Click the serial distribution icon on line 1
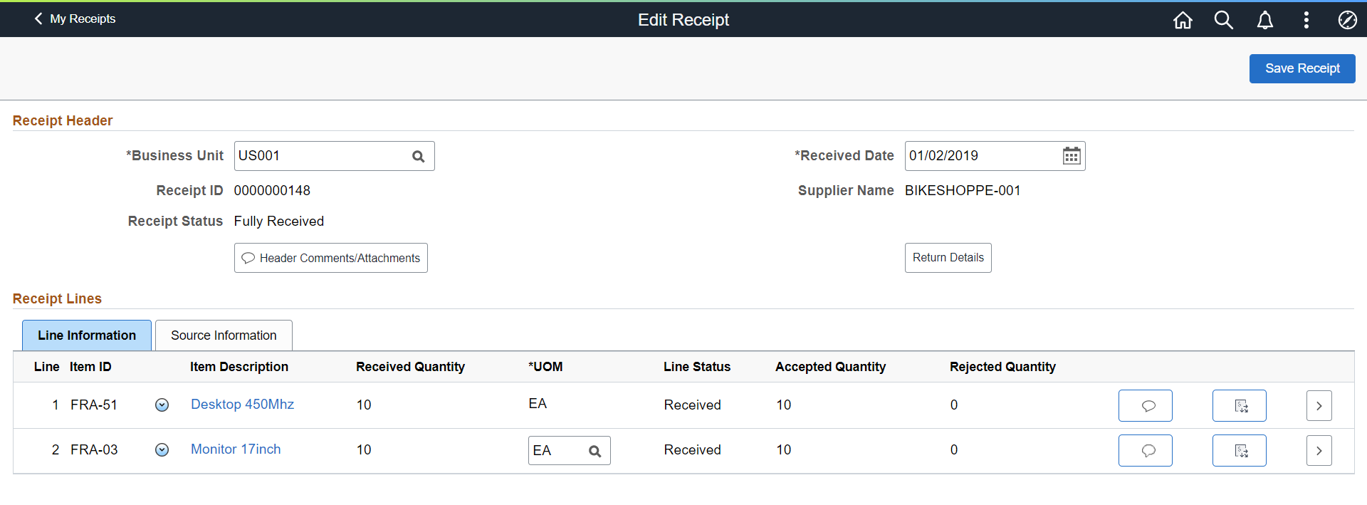The image size is (1367, 505). (1240, 405)
